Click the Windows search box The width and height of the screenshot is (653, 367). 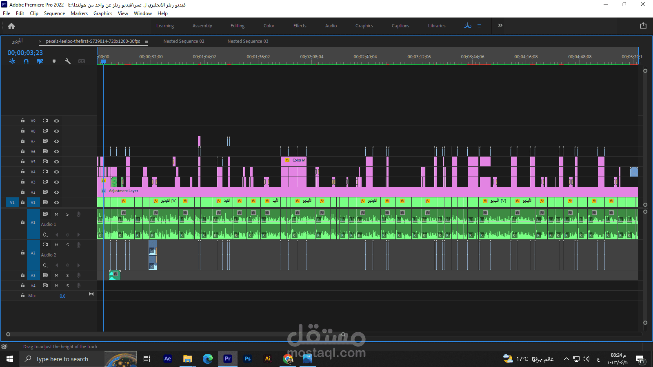tap(78, 359)
